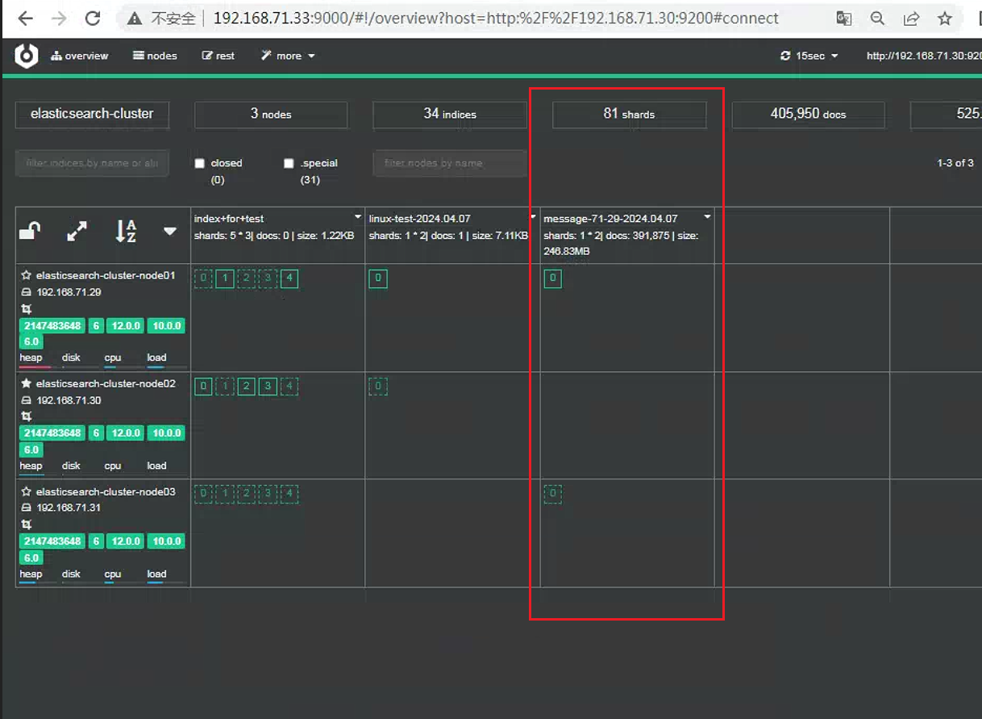This screenshot has width=982, height=719.
Task: Focus the filter nodes by name field
Action: 450,163
